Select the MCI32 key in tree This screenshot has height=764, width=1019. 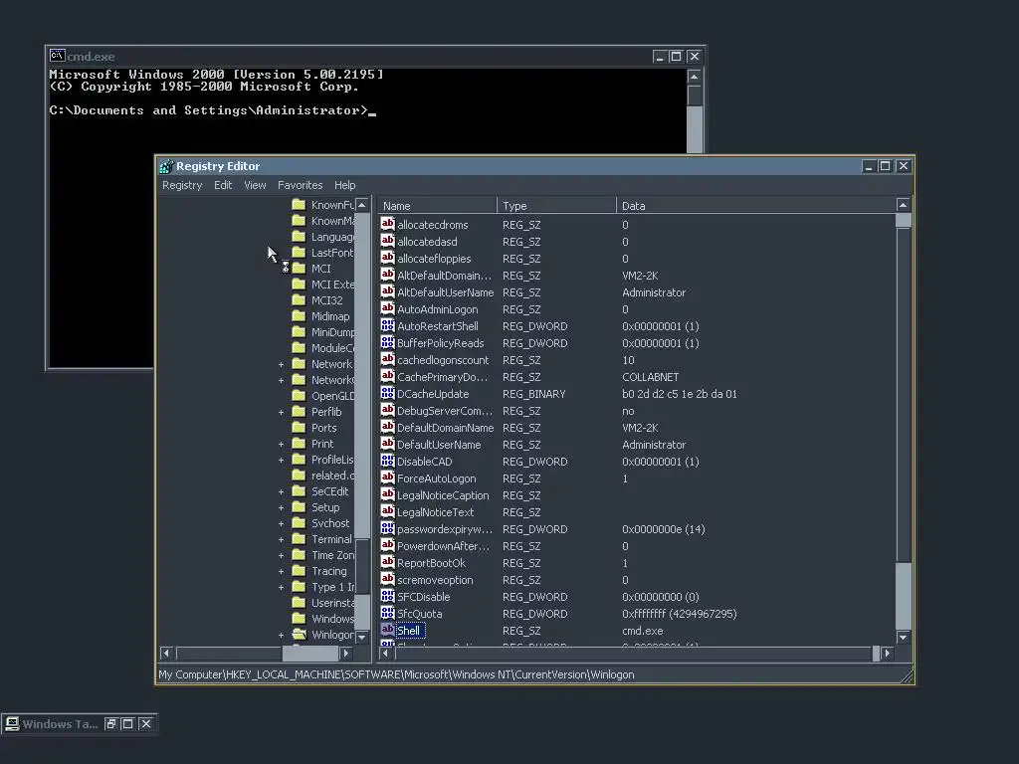pyautogui.click(x=326, y=300)
